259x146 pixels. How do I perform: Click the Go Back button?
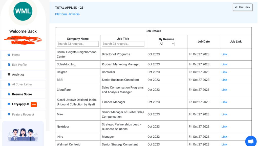click(243, 7)
